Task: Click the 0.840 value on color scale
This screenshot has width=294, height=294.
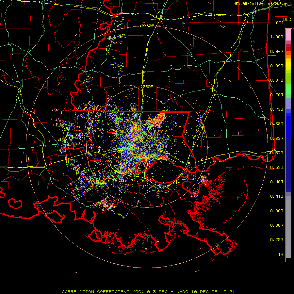Action: coord(277,80)
